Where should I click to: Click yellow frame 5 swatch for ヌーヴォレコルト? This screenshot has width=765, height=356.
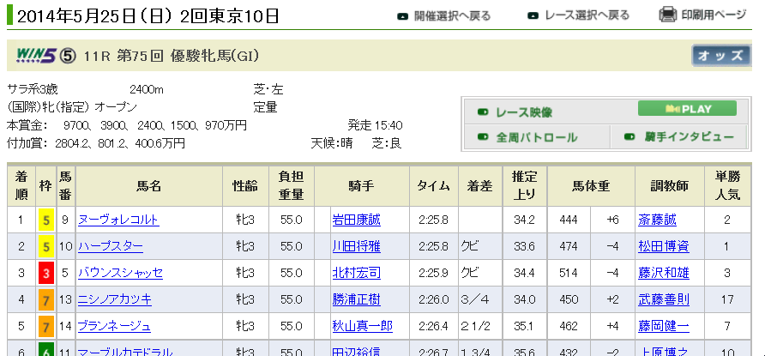tap(45, 220)
